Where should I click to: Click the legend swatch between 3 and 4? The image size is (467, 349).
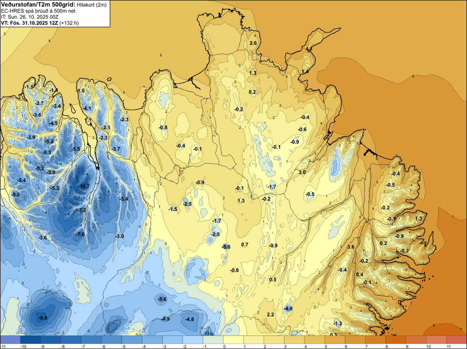pos(295,340)
